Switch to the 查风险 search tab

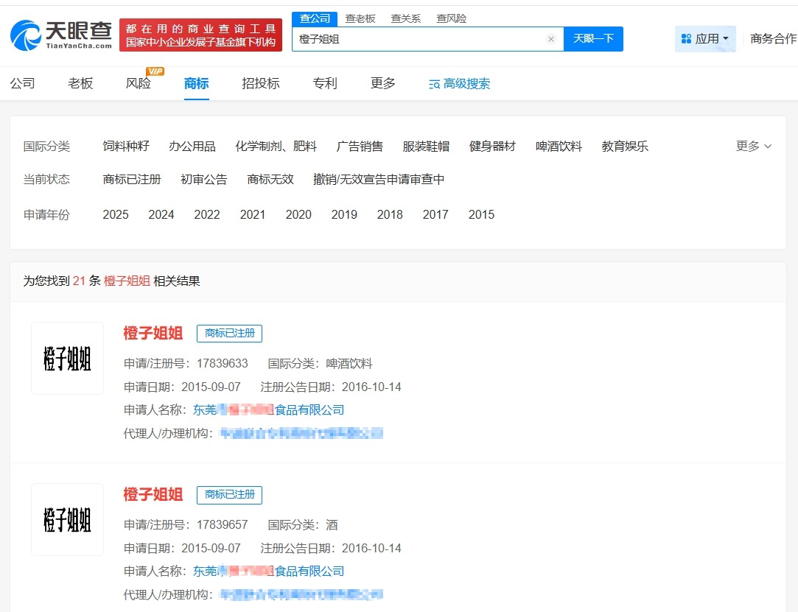pos(452,18)
